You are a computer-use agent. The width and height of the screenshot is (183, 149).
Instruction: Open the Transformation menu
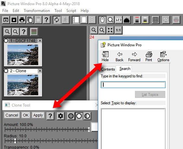[37, 11]
